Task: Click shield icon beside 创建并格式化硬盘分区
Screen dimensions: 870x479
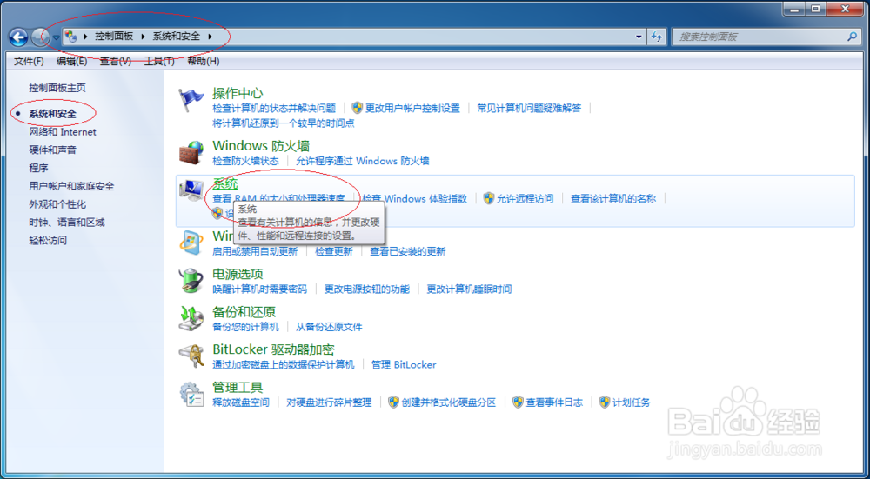Action: (393, 402)
